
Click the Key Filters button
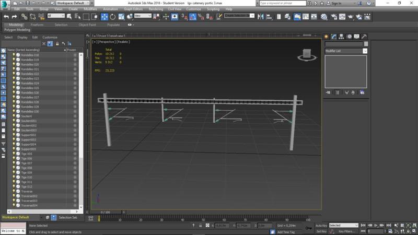(x=347, y=231)
